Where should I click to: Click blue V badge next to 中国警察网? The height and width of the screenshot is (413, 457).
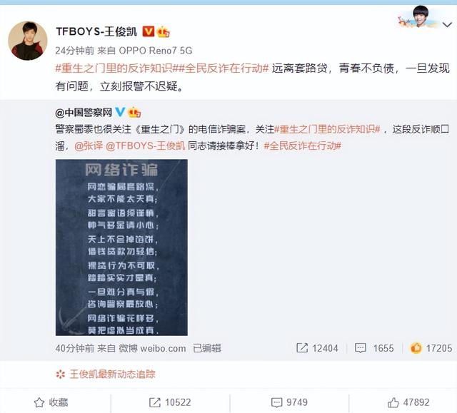(120, 112)
